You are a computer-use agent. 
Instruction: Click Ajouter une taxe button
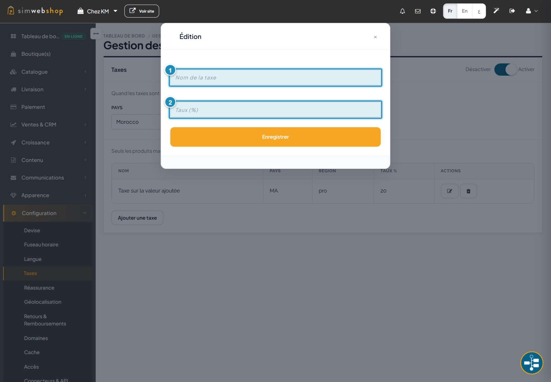tap(137, 218)
